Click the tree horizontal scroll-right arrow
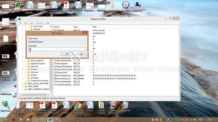 [48, 95]
